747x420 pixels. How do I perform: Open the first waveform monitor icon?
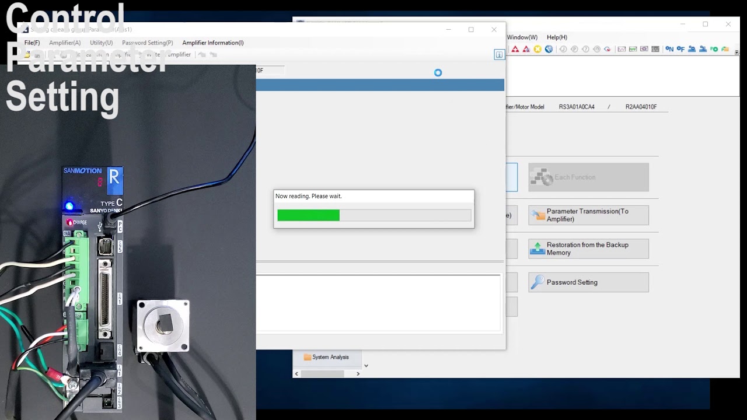[x=622, y=49]
